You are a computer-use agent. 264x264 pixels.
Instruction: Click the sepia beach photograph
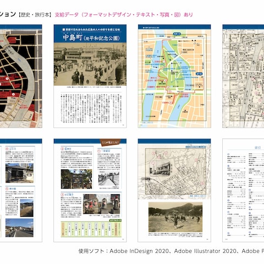coord(175,217)
